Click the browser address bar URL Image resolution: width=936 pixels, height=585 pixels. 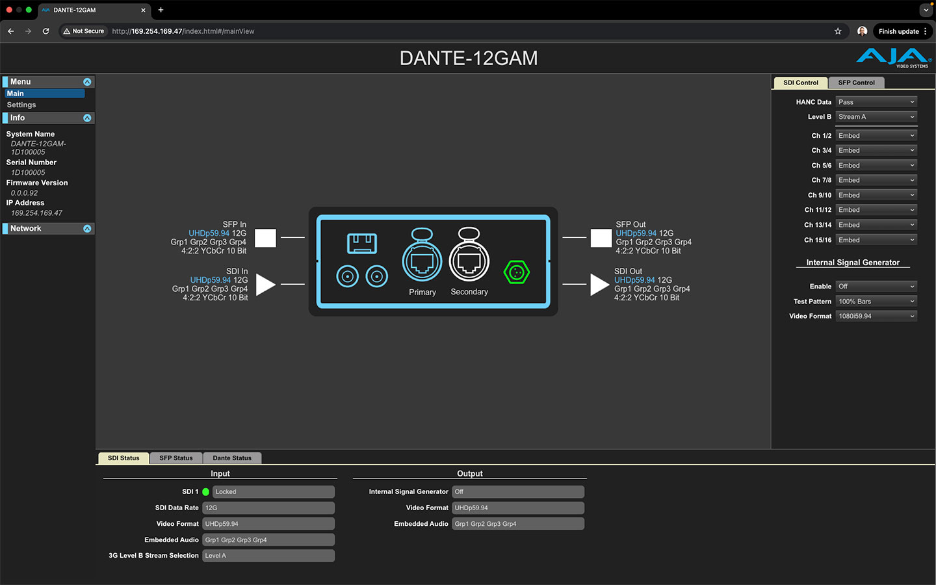coord(183,31)
